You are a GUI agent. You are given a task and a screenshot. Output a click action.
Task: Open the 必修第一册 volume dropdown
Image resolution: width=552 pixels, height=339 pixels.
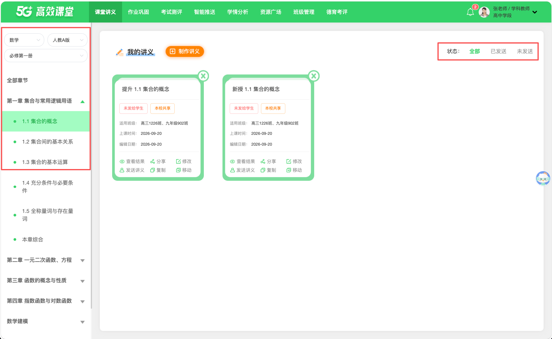pyautogui.click(x=46, y=56)
